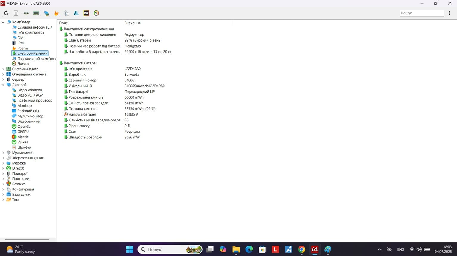Expand the Системна плата node
The height and width of the screenshot is (256, 457).
(3, 69)
